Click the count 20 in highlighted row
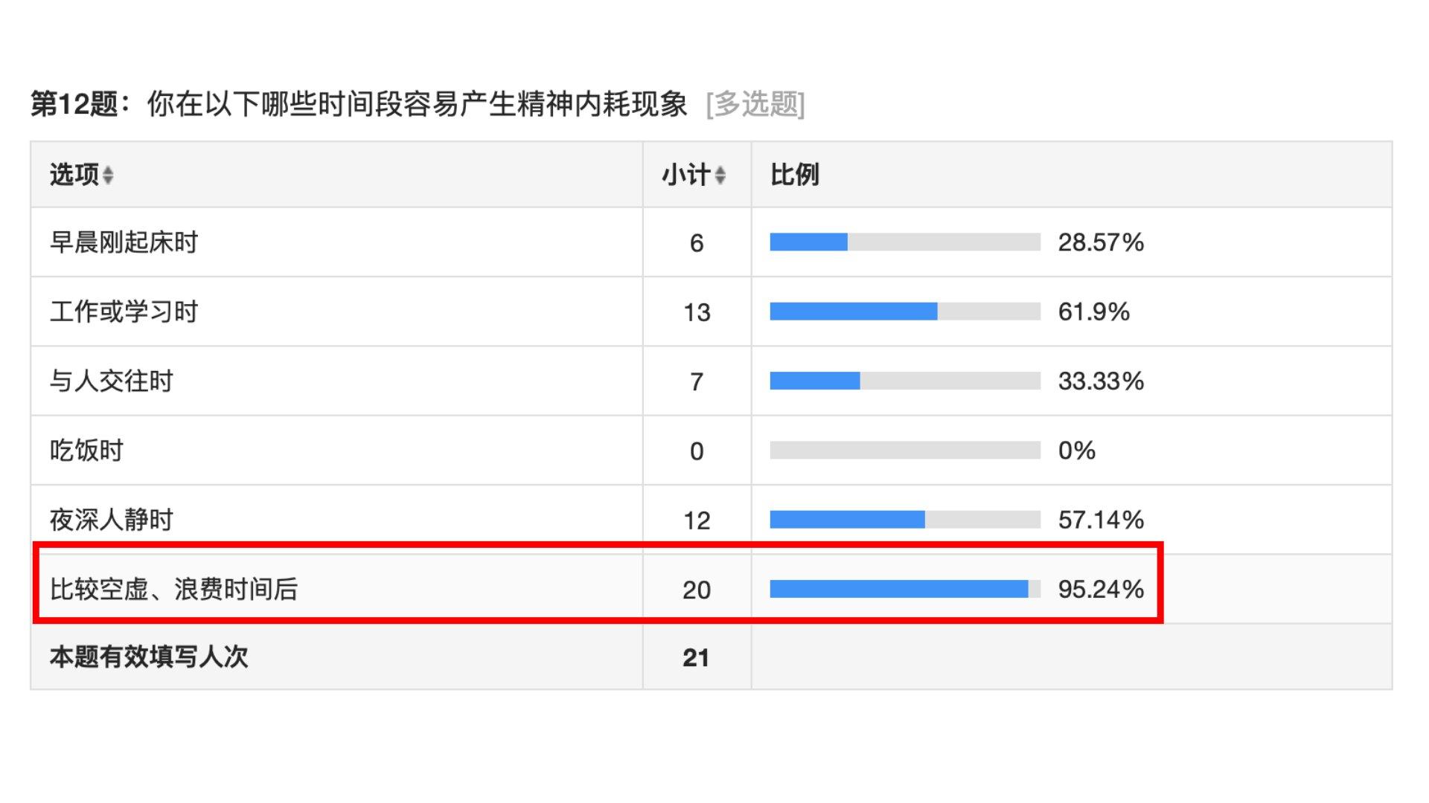 [x=696, y=590]
